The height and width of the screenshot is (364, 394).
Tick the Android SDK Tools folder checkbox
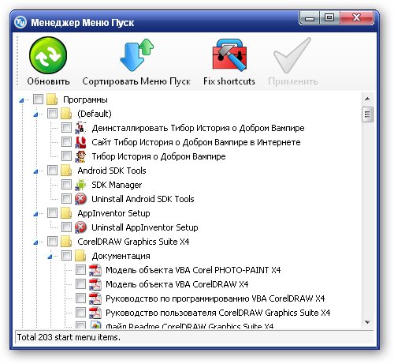(52, 171)
